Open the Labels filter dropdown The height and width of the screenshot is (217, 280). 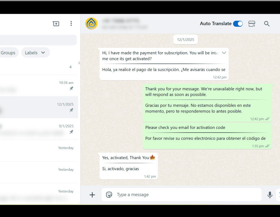pos(35,53)
